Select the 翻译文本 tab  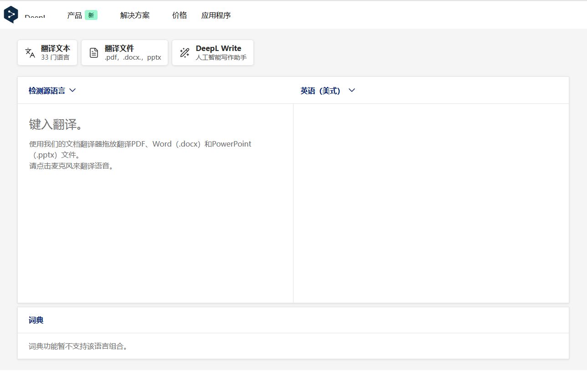click(47, 53)
